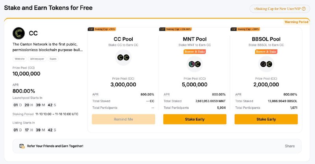Click the CC token logo icon
Viewport: 315px width, 164px height.
coord(19,33)
